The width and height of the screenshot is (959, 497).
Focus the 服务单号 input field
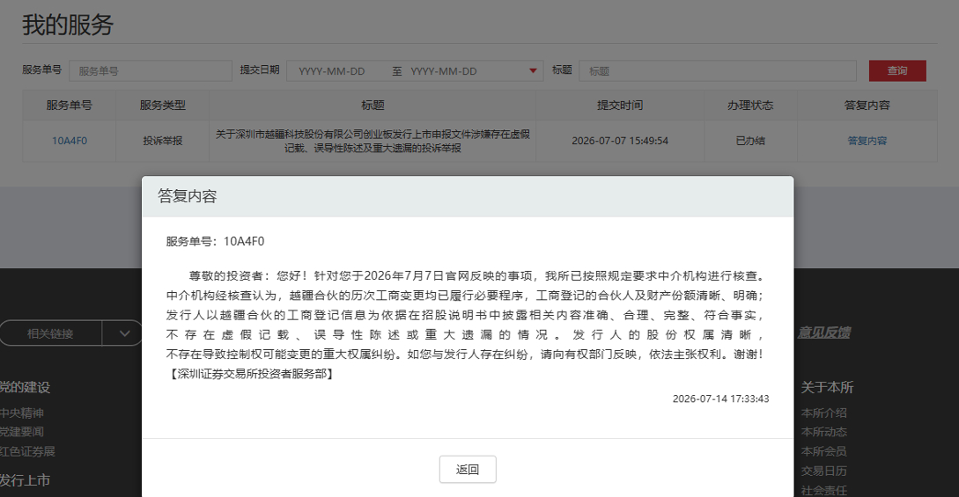point(151,71)
